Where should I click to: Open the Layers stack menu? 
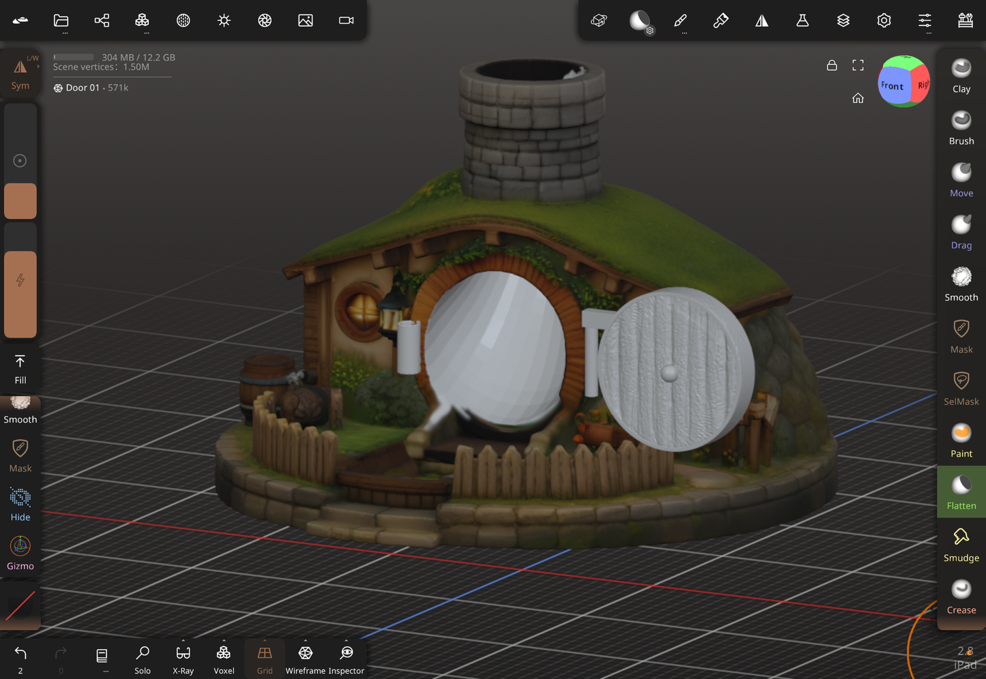tap(843, 20)
